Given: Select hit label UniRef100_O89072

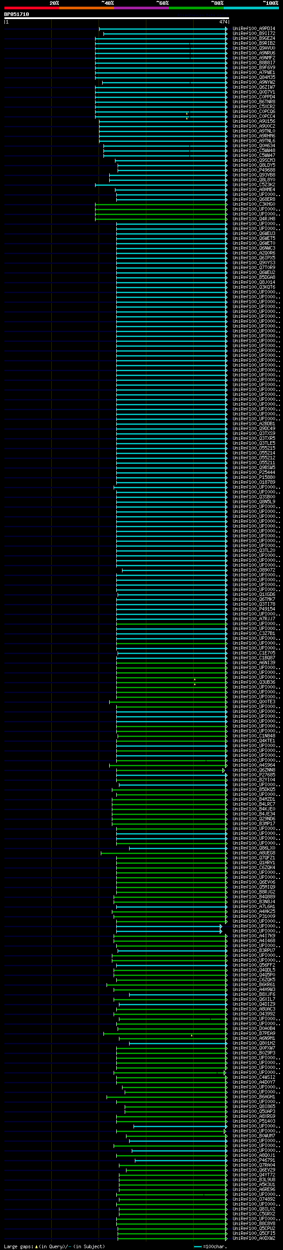Looking at the screenshot, I should (x=253, y=570).
